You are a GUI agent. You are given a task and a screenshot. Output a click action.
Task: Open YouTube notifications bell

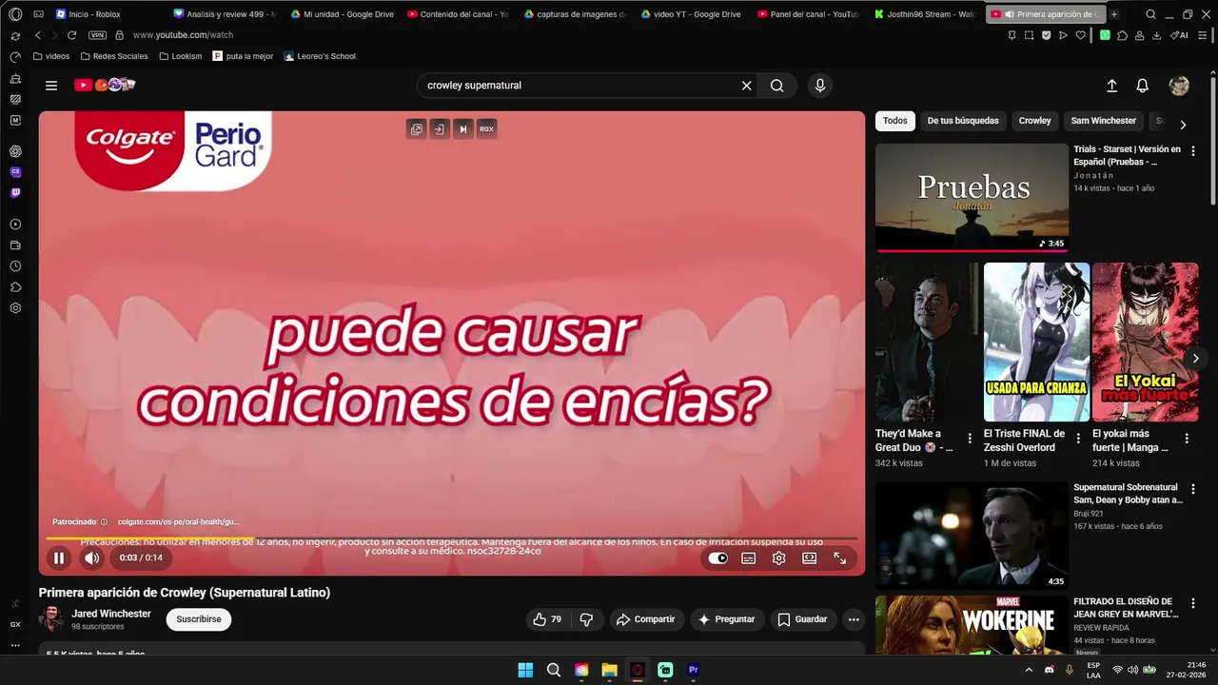pyautogui.click(x=1143, y=86)
